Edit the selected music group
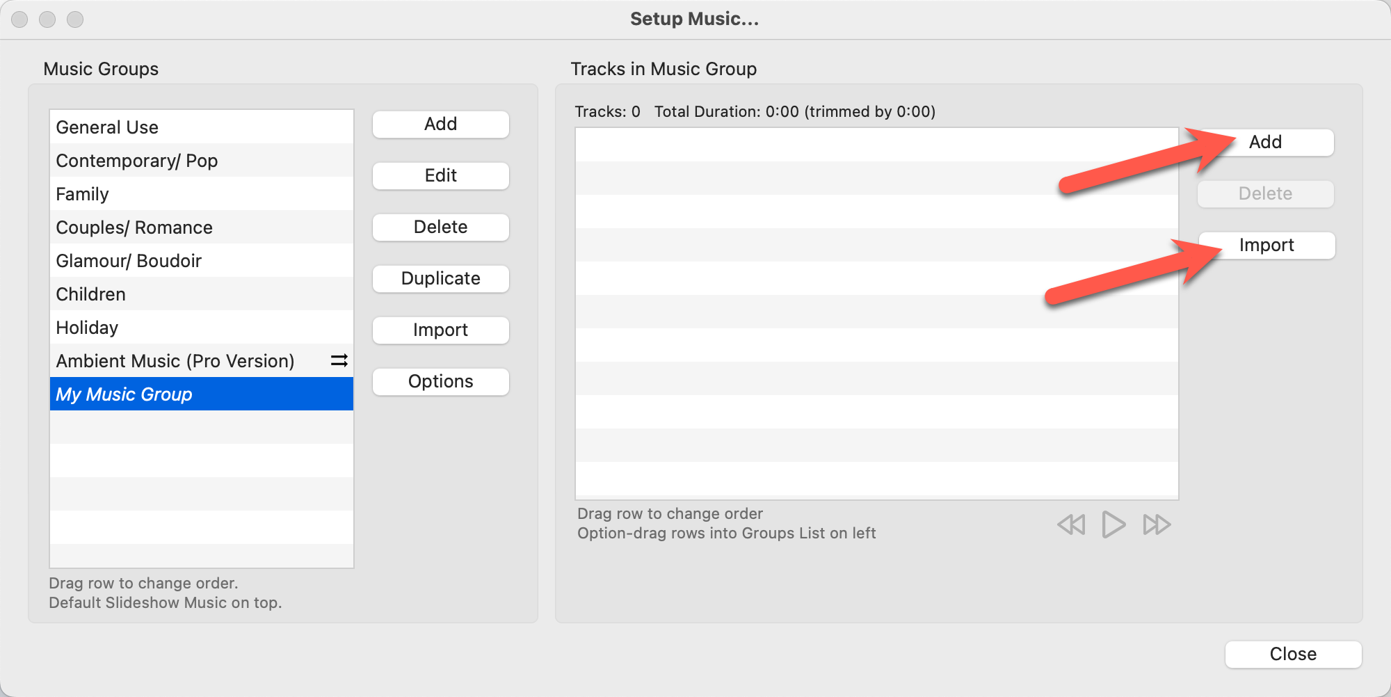Screen dimensions: 1391x697 440,176
